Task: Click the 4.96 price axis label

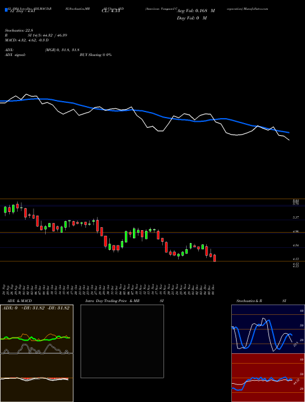Action: (x=295, y=231)
